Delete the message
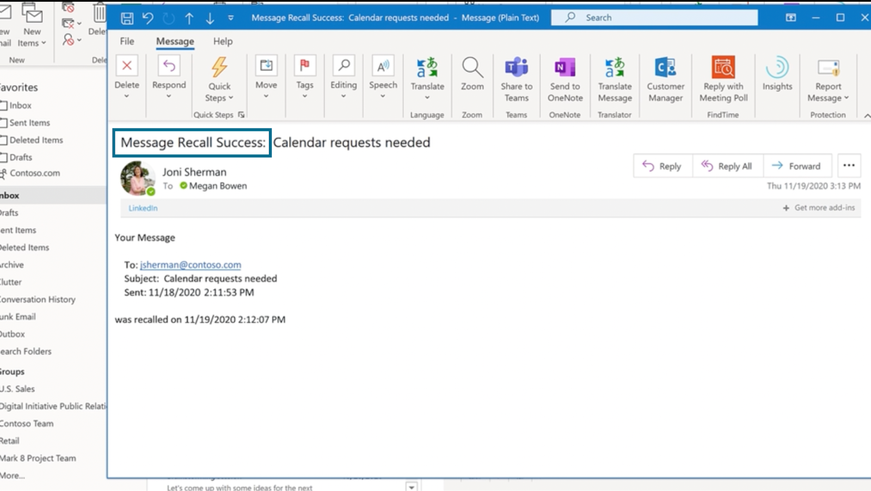 pyautogui.click(x=127, y=79)
